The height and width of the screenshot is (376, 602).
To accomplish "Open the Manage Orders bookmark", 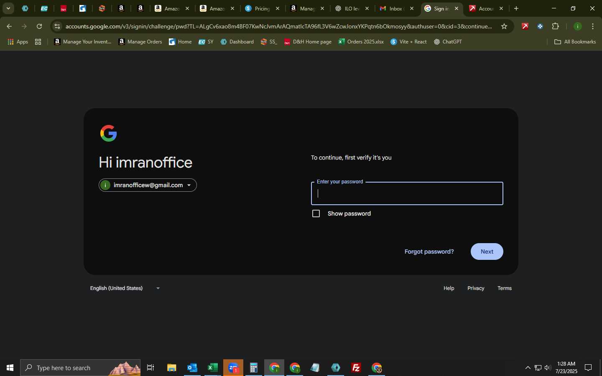I will (140, 42).
